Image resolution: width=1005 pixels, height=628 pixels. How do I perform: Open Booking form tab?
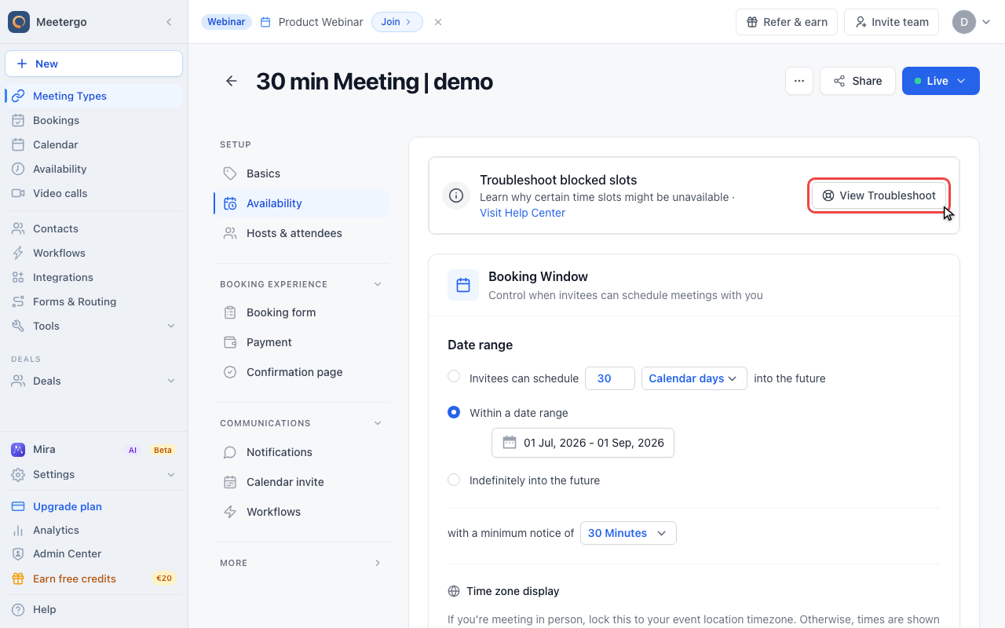click(301, 312)
